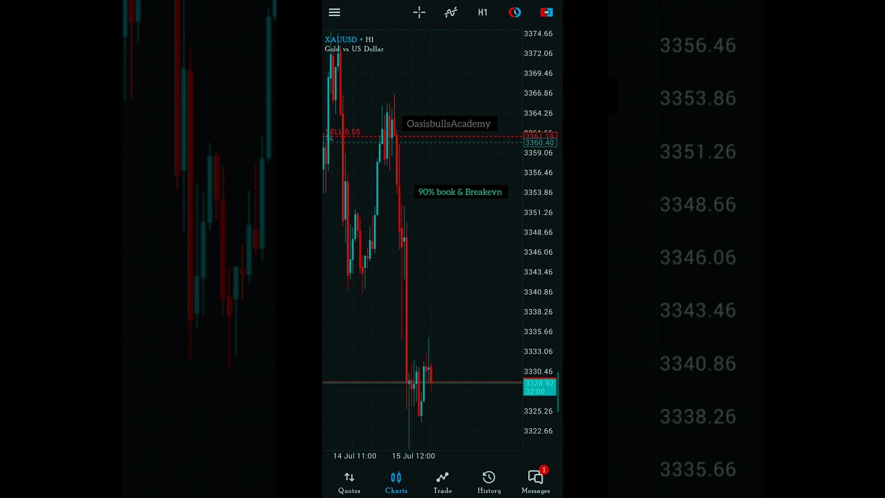Switch to Quotes tab
Viewport: 885px width, 498px height.
coord(349,482)
